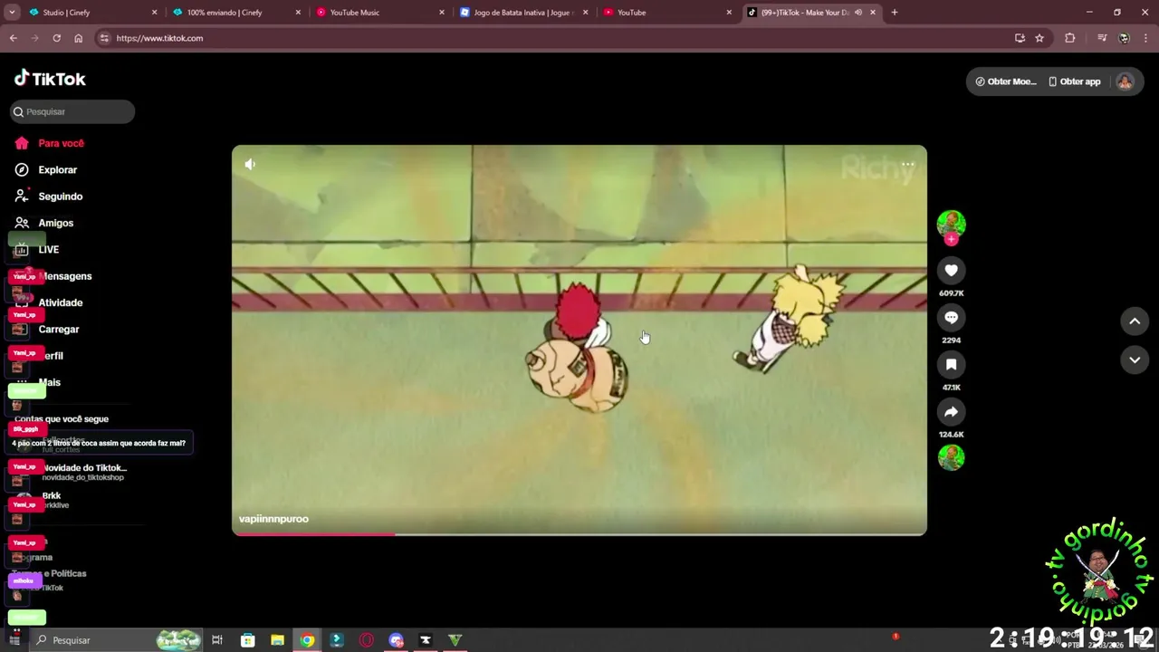This screenshot has height=652, width=1159.
Task: Go to the next video with down chevron
Action: pyautogui.click(x=1135, y=360)
